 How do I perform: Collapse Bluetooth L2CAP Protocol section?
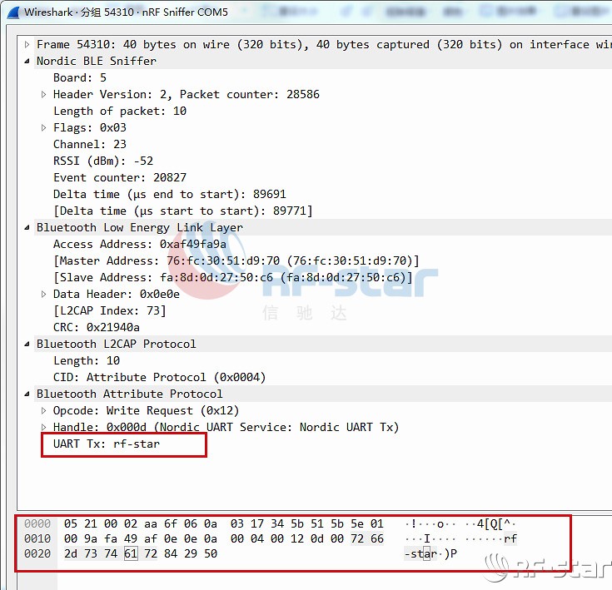[x=27, y=344]
